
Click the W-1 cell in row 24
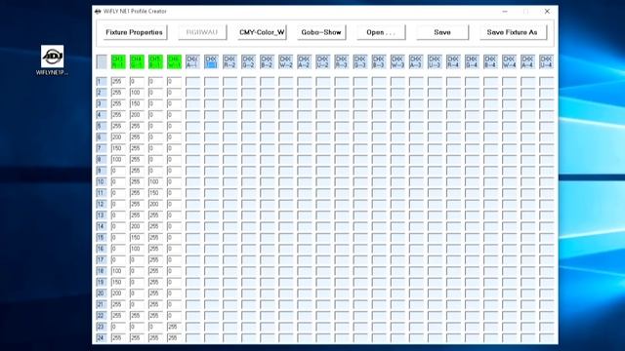(x=174, y=338)
